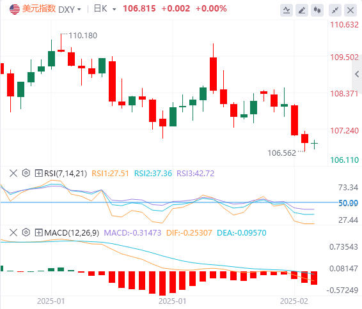The image size is (362, 309).
Task: Select the pencil drawing tool icon
Action: click(302, 10)
